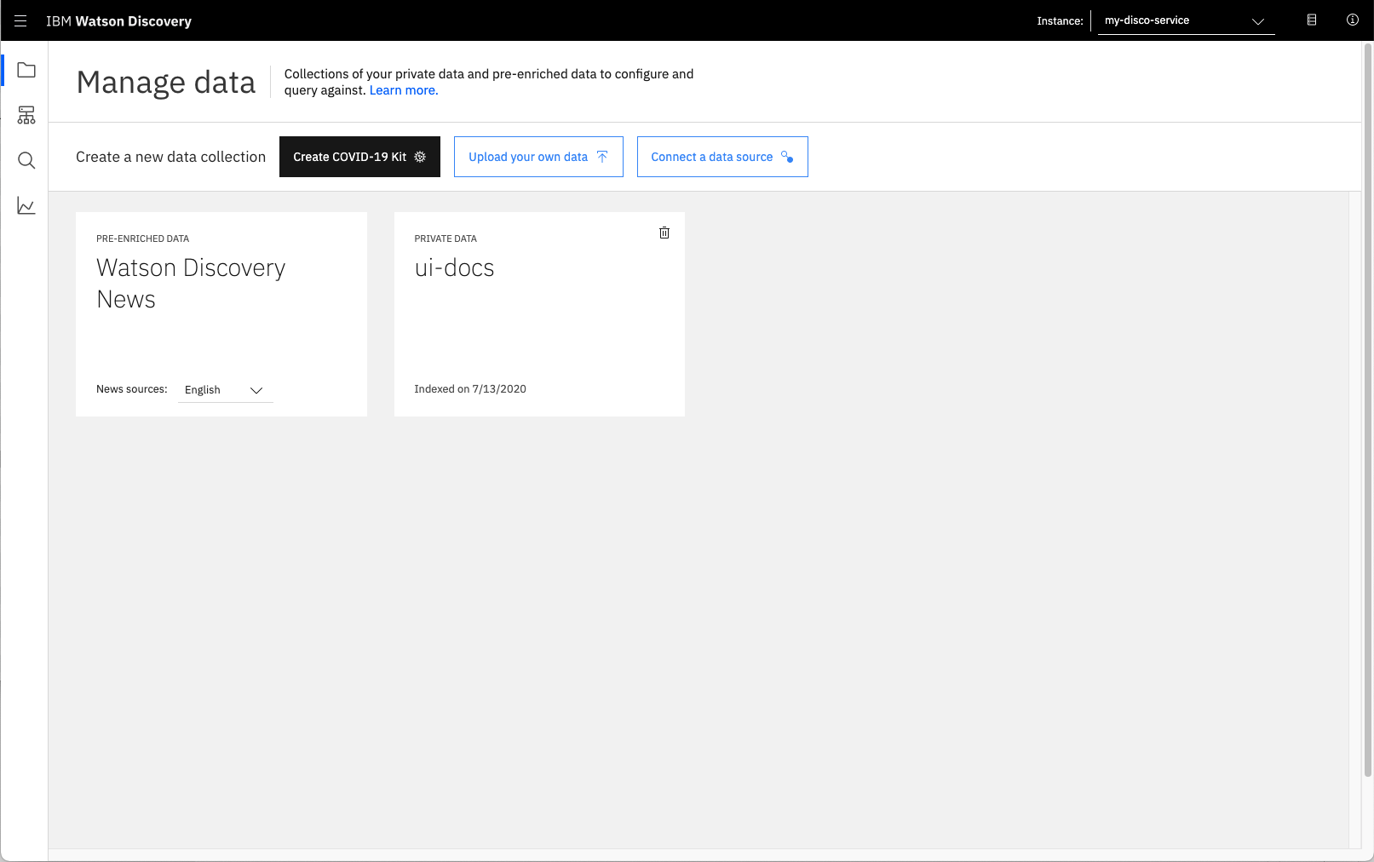Image resolution: width=1374 pixels, height=862 pixels.
Task: Click the PRE-ENRICHED DATA label
Action: pyautogui.click(x=142, y=238)
